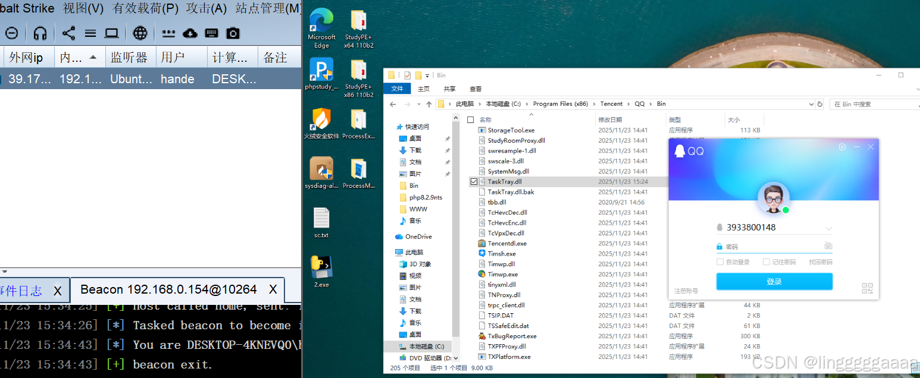The width and height of the screenshot is (920, 378).
Task: Open the quick access toolbar customize dropdown
Action: pos(428,75)
